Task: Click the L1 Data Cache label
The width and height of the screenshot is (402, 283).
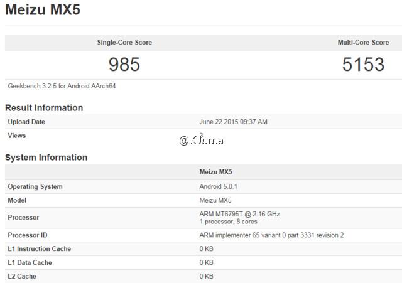Action: pos(30,263)
